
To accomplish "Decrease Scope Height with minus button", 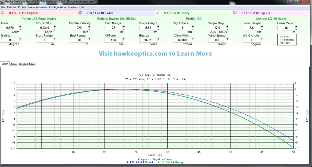I will pyautogui.click(x=158, y=29).
